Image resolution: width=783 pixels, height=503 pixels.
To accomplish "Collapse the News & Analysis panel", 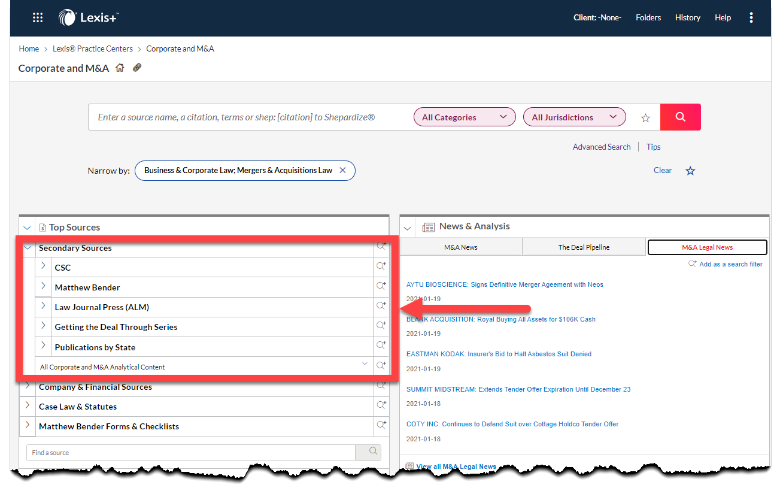I will point(408,228).
